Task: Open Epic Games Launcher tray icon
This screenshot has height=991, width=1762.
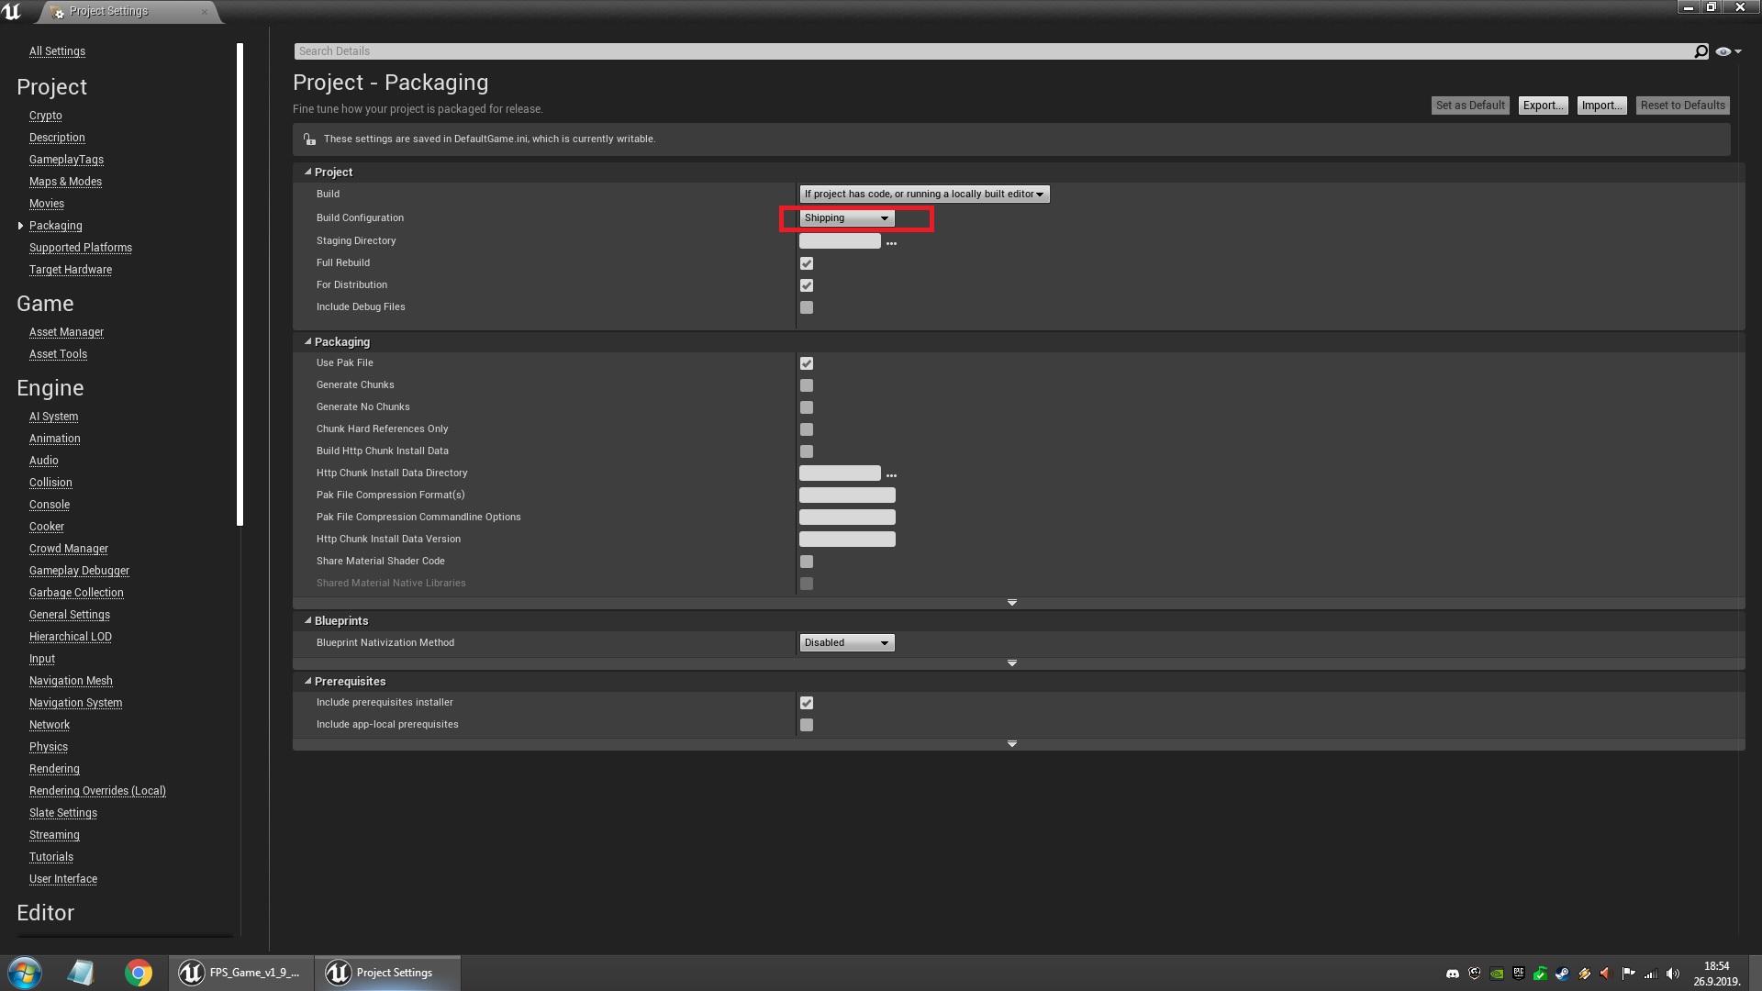Action: click(1519, 973)
